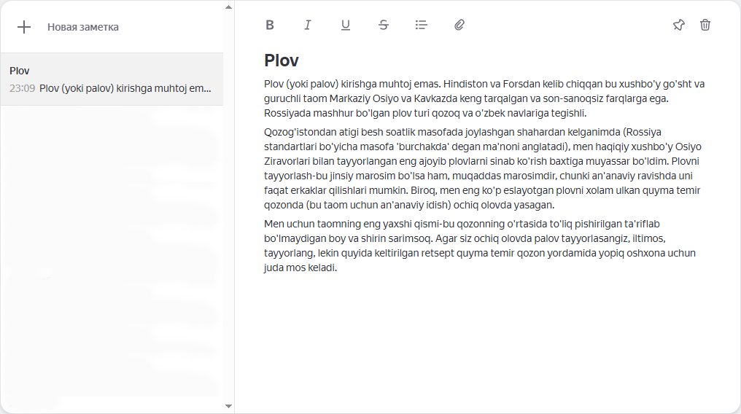Toggle italic formatting
741x414 pixels.
pos(308,25)
